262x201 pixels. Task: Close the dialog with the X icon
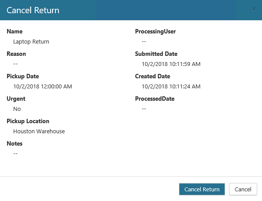(254, 9)
